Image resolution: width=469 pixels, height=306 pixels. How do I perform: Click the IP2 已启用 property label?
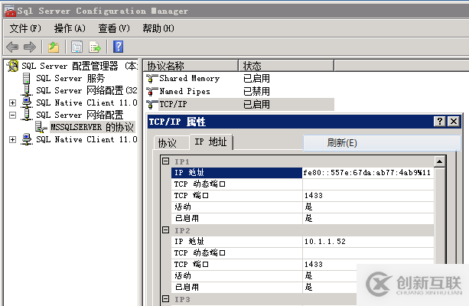tap(236, 287)
